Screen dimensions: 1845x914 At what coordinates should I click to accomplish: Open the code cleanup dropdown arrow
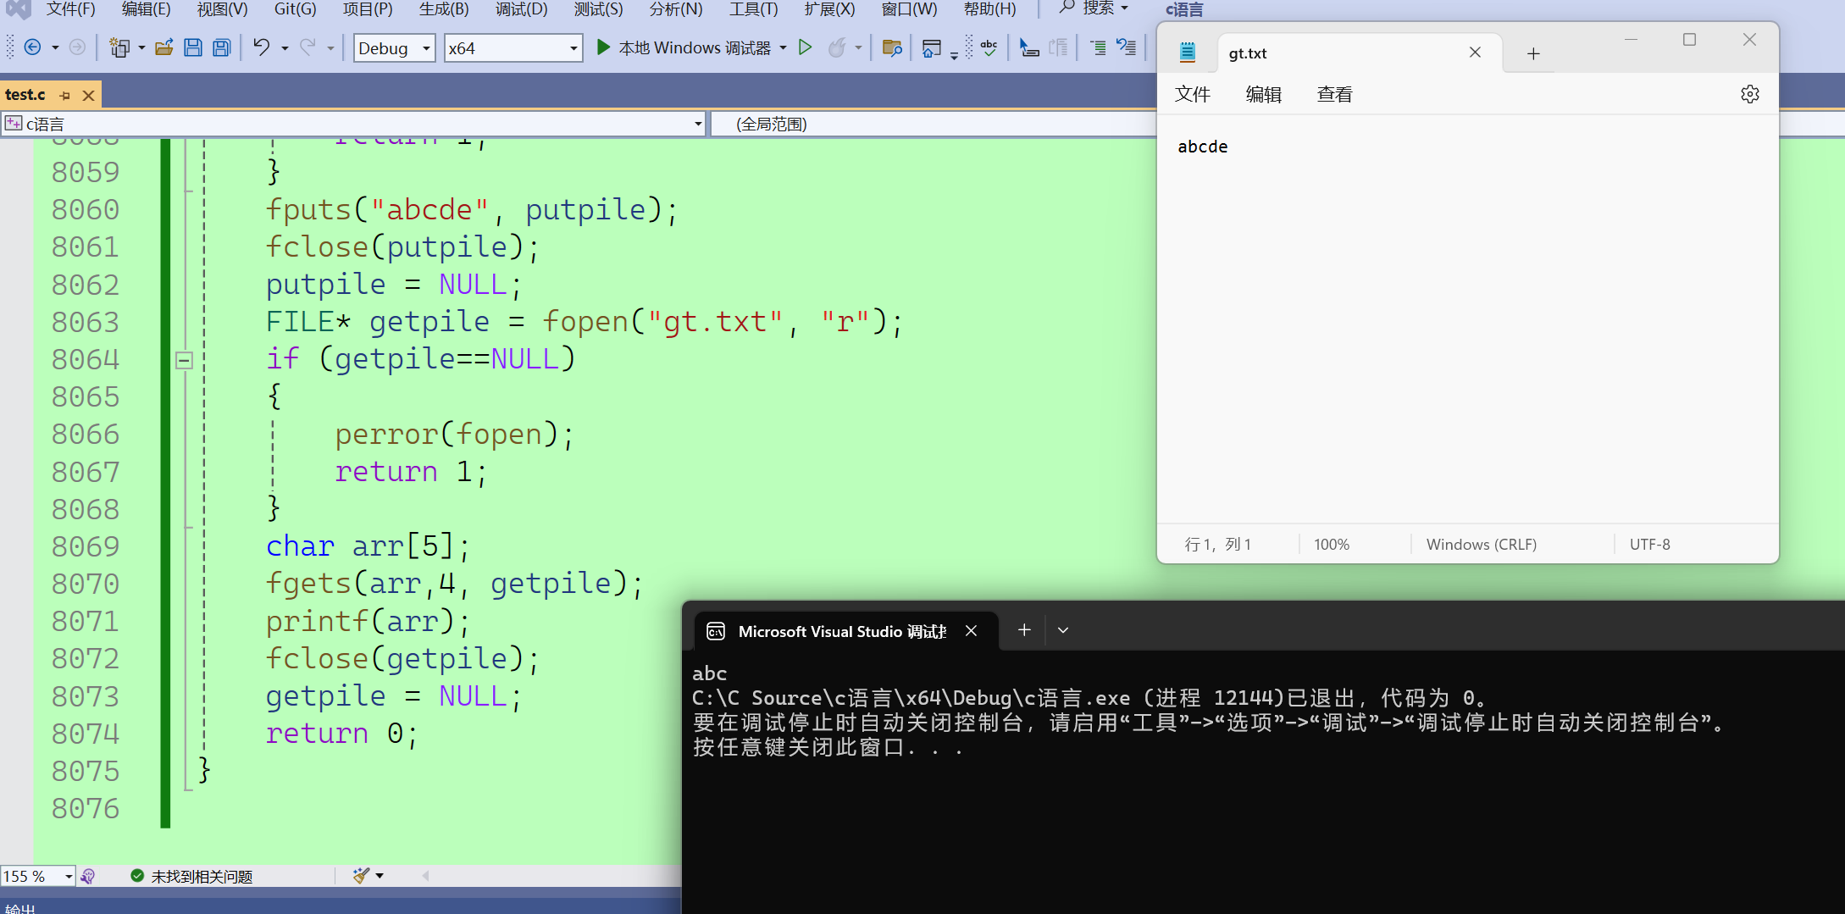pyautogui.click(x=380, y=876)
